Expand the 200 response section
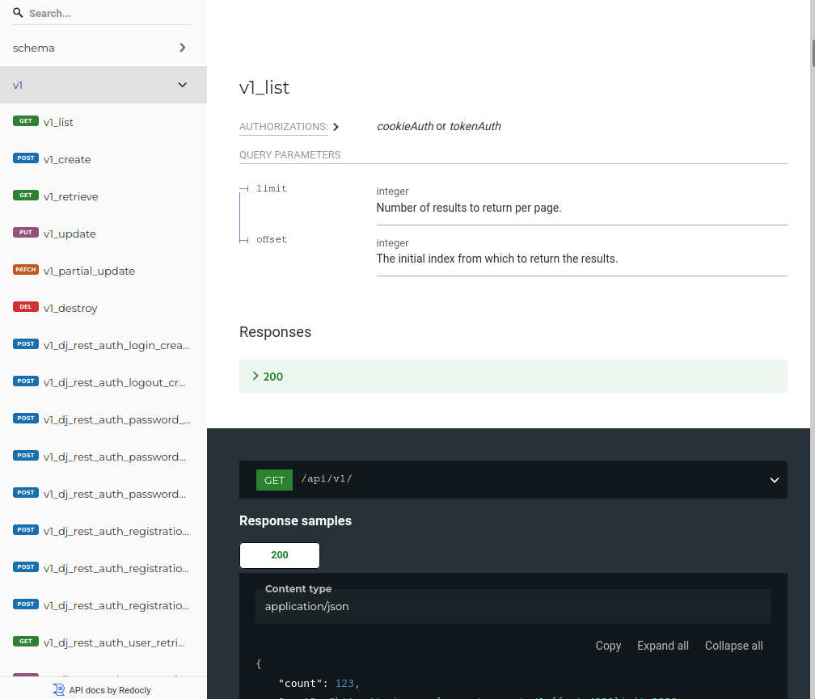815x699 pixels. pyautogui.click(x=513, y=377)
